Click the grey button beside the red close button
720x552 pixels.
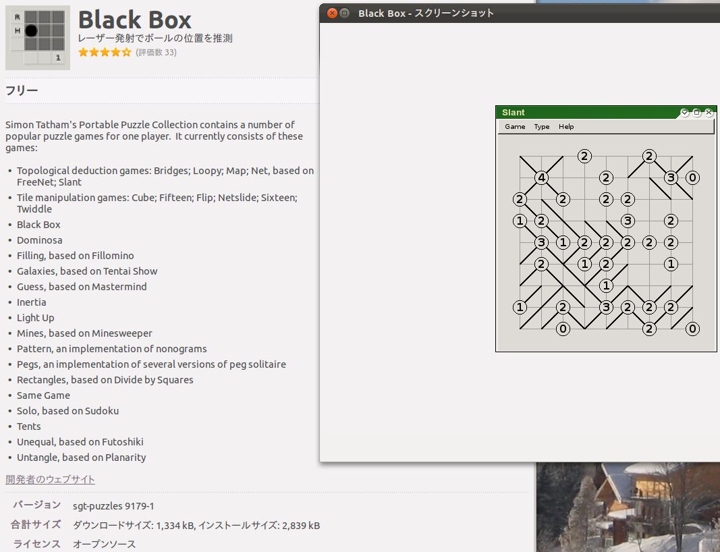pyautogui.click(x=344, y=13)
